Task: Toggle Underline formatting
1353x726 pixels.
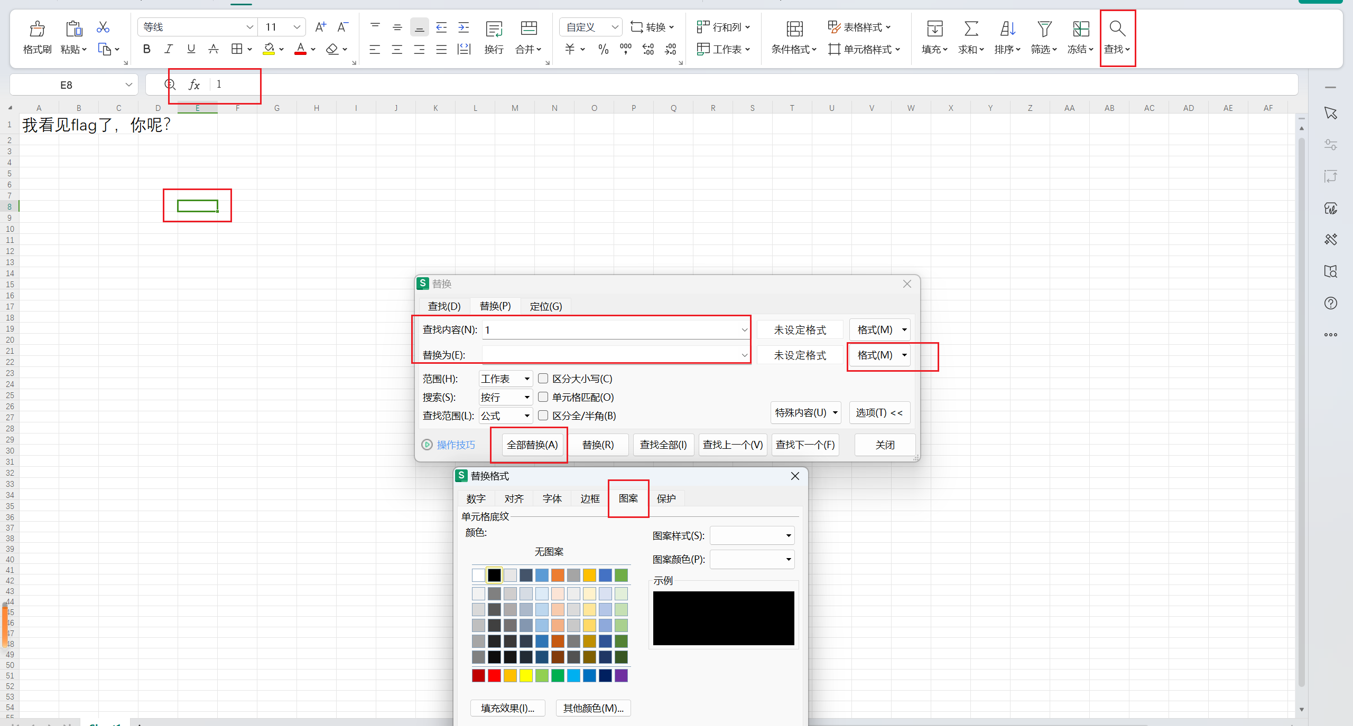Action: pyautogui.click(x=191, y=49)
